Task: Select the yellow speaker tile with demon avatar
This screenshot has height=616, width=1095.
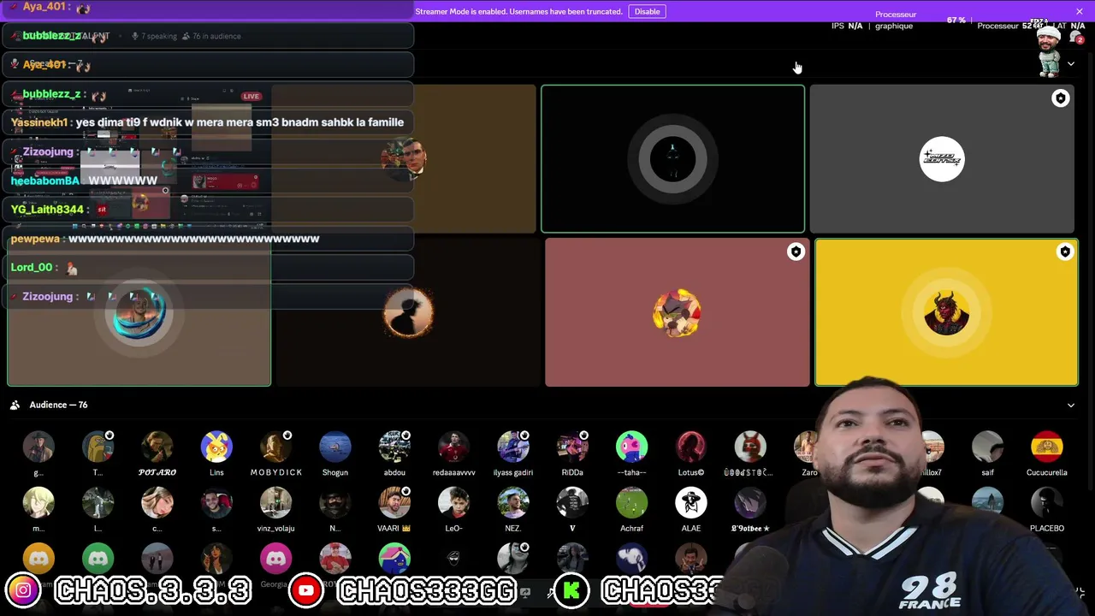Action: coord(946,312)
